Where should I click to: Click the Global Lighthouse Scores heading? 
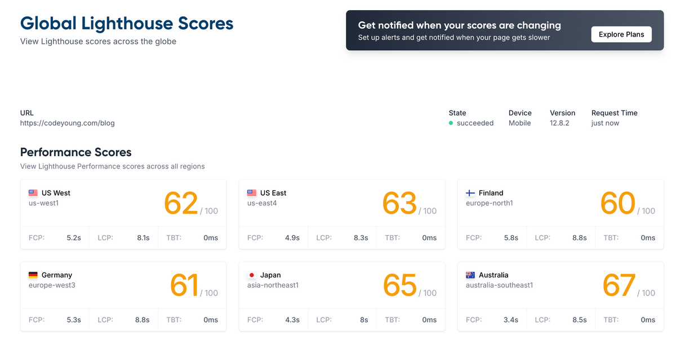click(127, 24)
